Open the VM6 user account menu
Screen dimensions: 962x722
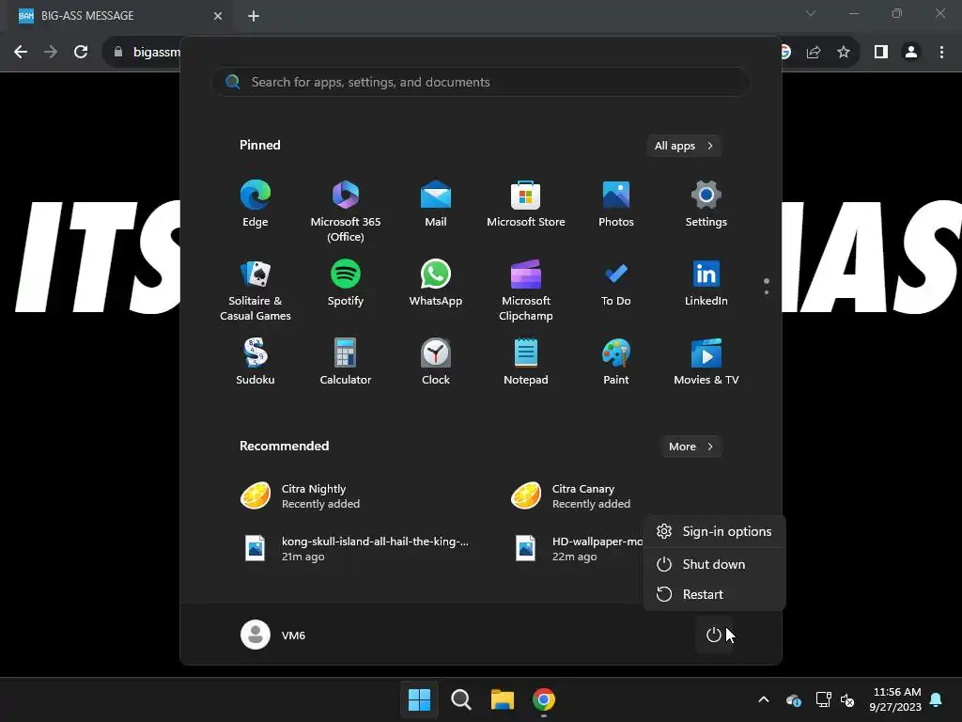point(273,635)
